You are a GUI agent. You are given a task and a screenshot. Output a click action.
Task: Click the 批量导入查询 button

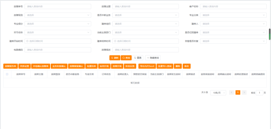165,66
